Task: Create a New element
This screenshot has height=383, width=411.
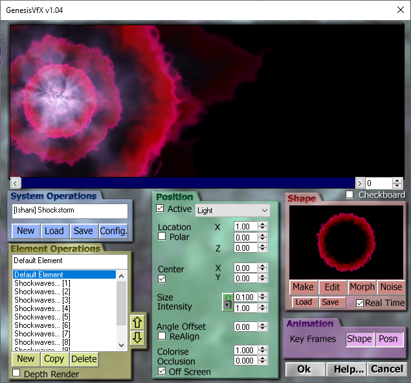Action: point(26,359)
